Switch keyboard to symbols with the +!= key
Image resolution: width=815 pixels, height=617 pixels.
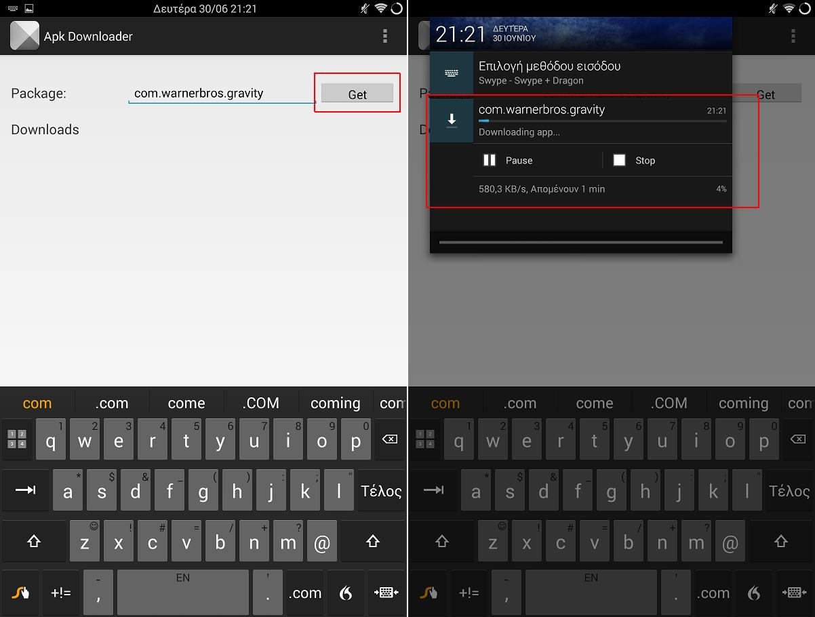click(x=62, y=592)
